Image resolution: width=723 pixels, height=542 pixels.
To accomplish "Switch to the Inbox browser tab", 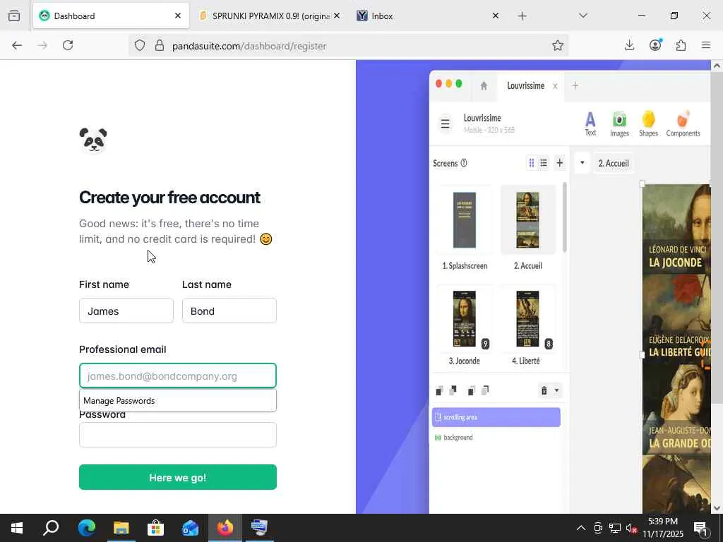I will 426,16.
